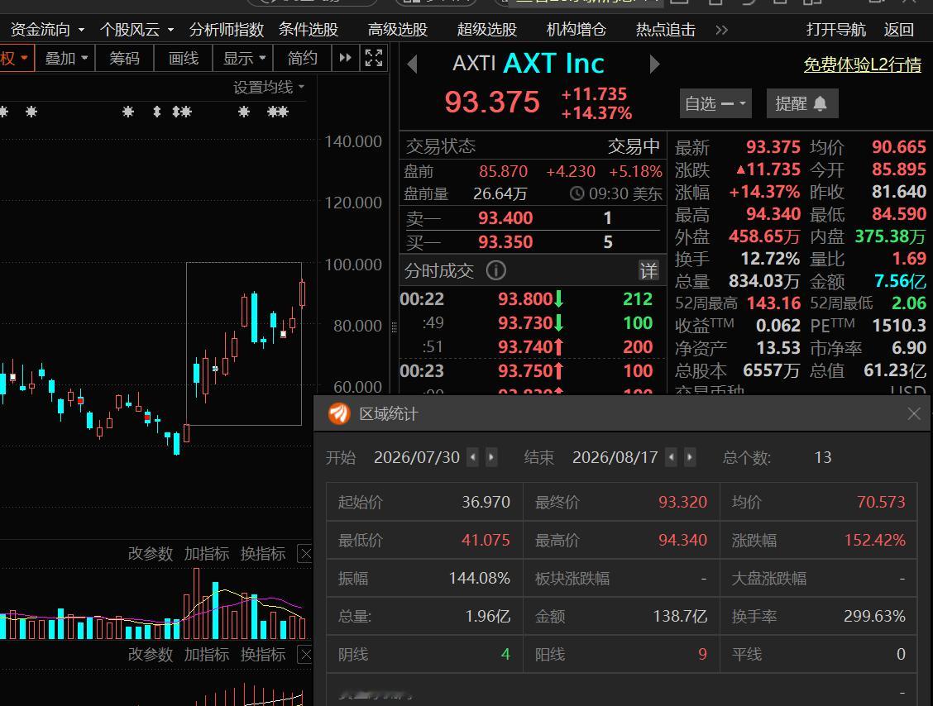This screenshot has height=706, width=933.
Task: Click the start date 2026/07/30 field
Action: click(x=417, y=457)
